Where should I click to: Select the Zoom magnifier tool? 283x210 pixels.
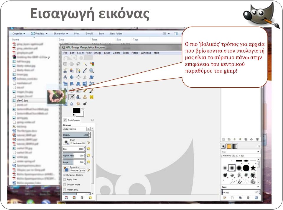pyautogui.click(x=92, y=71)
